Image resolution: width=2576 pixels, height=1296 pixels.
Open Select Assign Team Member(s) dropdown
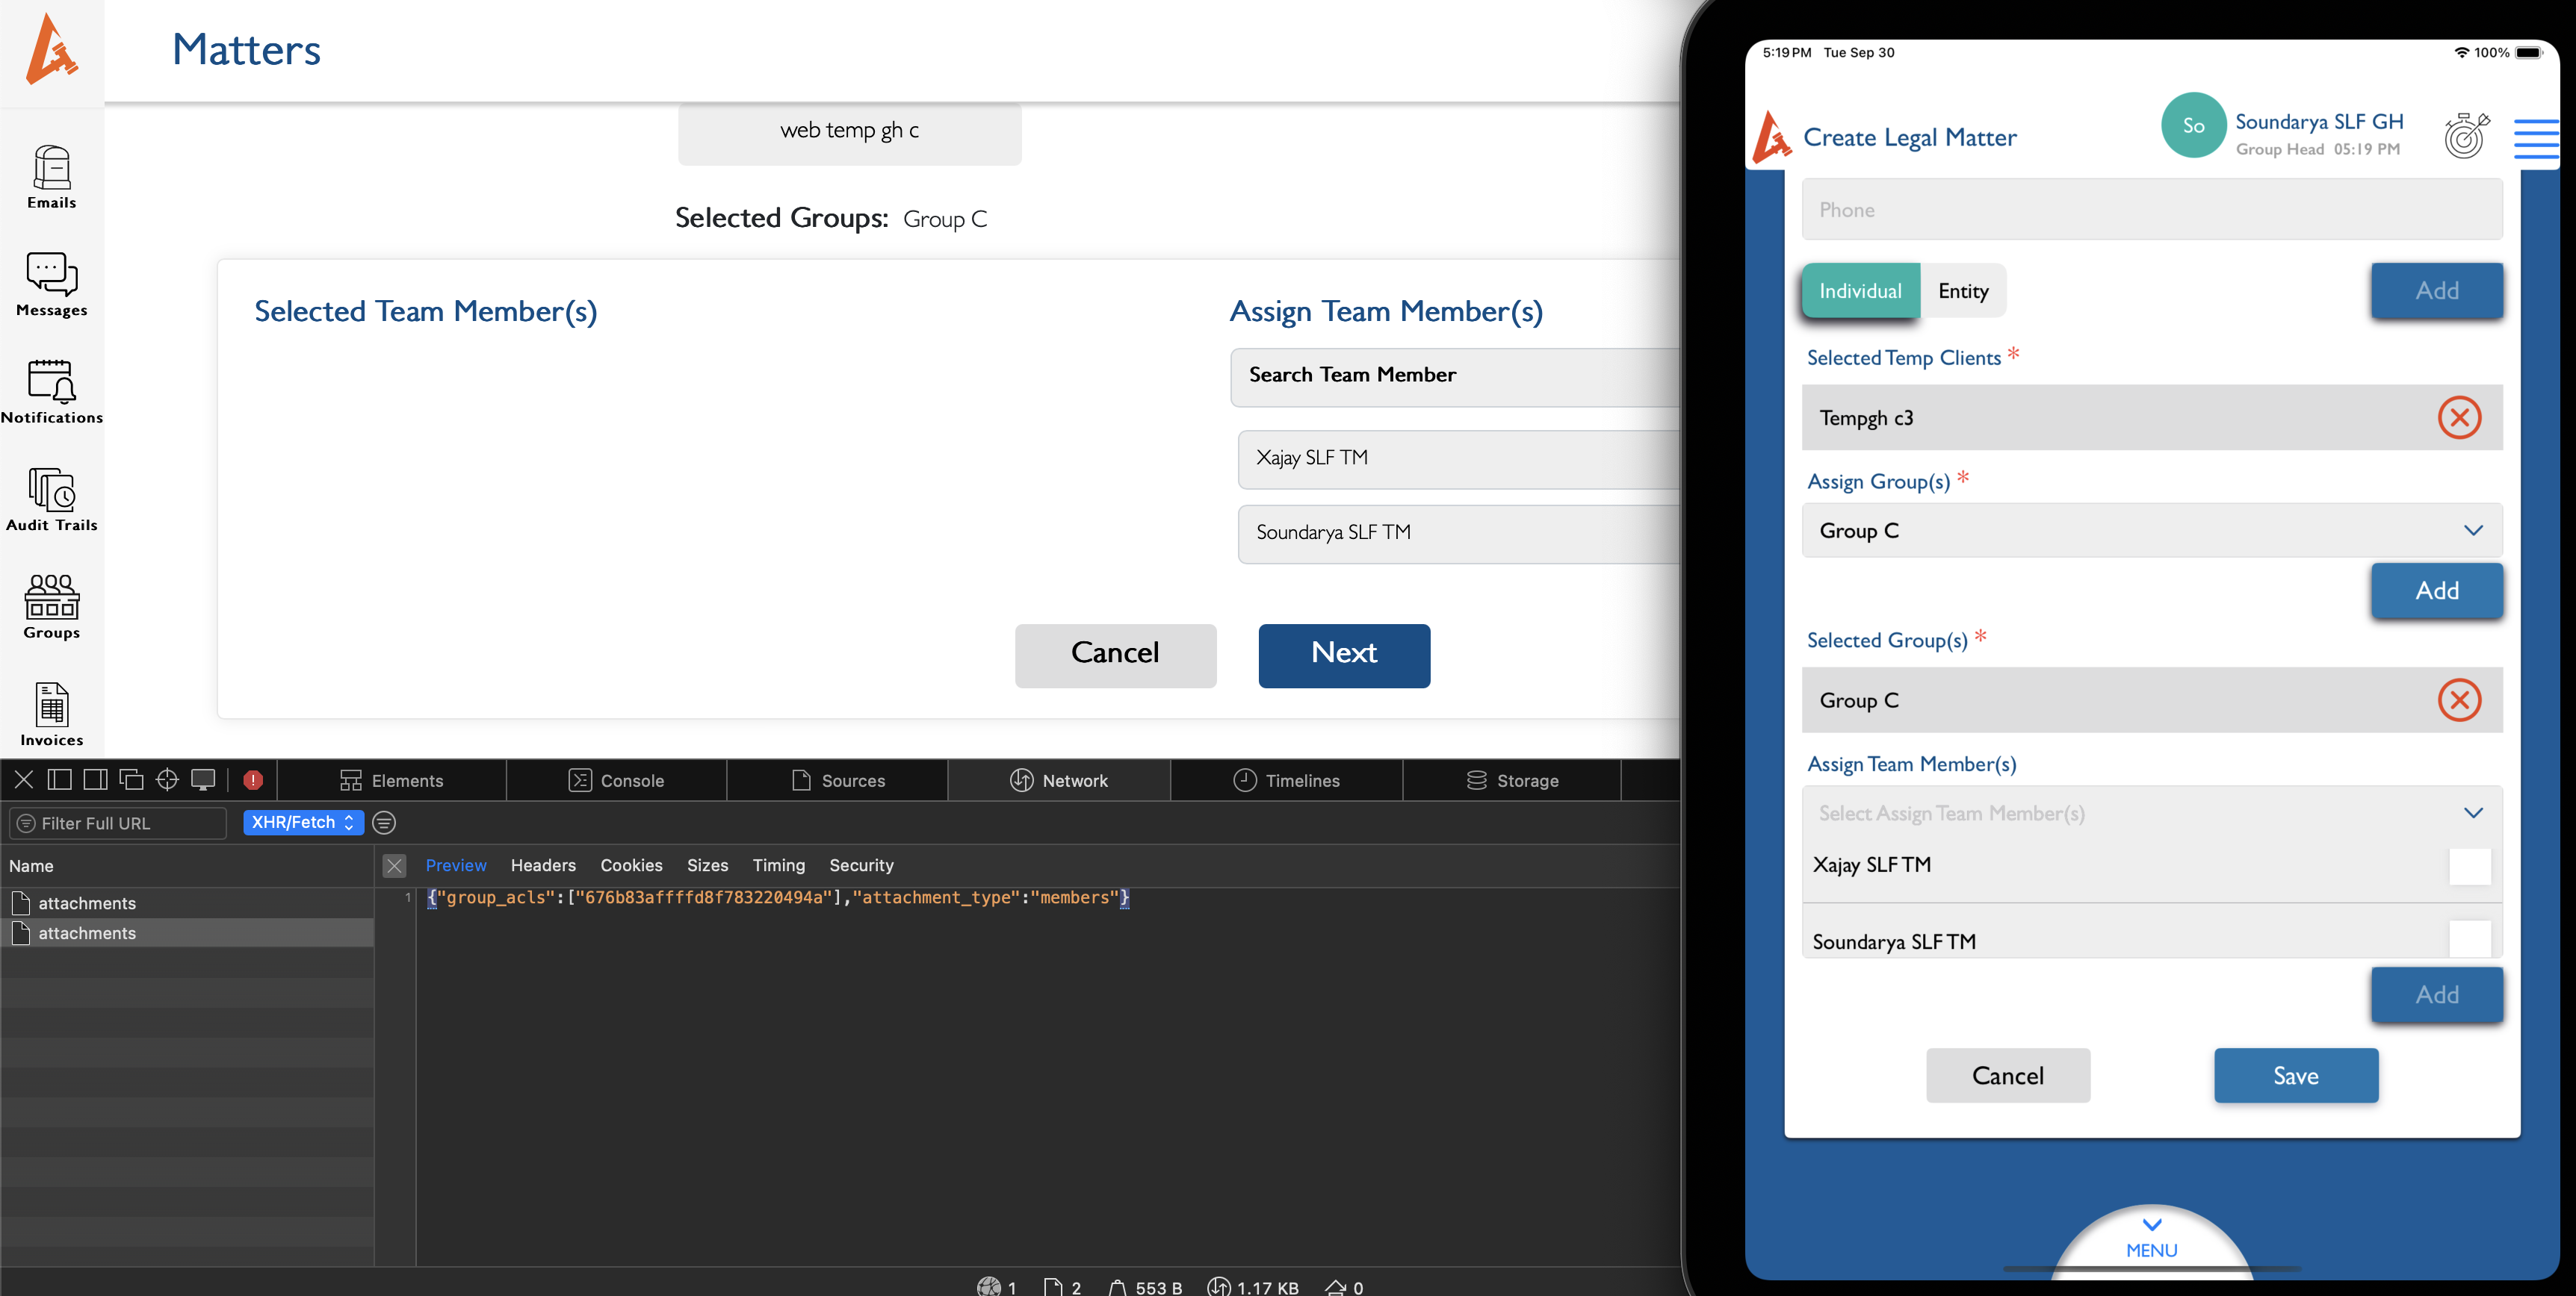click(2151, 814)
